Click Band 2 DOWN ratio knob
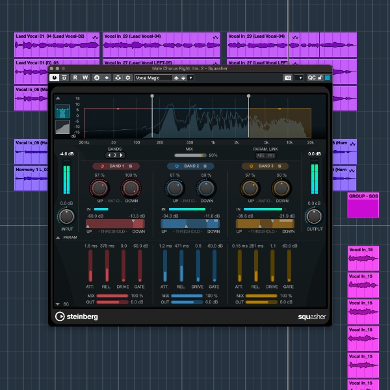This screenshot has height=390, width=390. tap(206, 188)
